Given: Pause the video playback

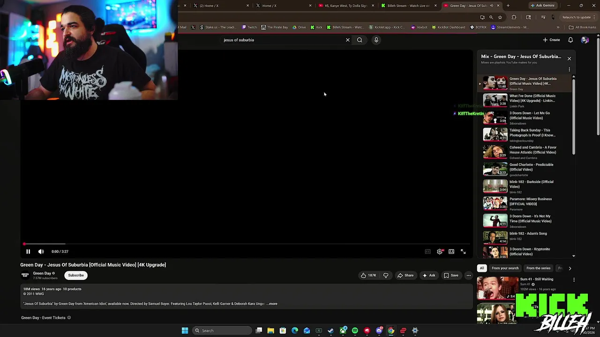Looking at the screenshot, I should coord(28,252).
